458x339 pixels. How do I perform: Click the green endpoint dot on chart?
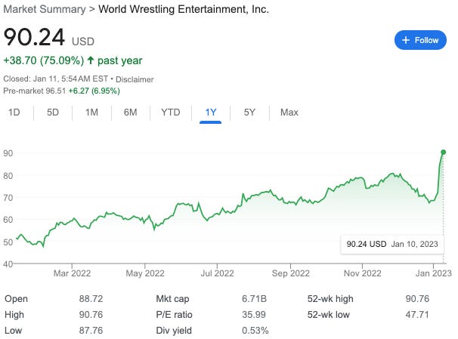(x=443, y=152)
